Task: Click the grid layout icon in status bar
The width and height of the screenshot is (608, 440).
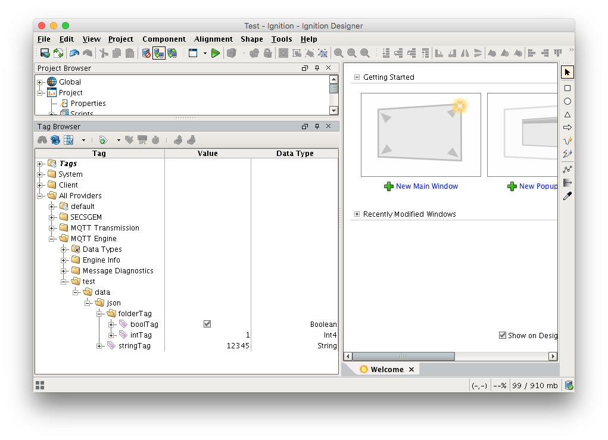Action: tap(40, 385)
